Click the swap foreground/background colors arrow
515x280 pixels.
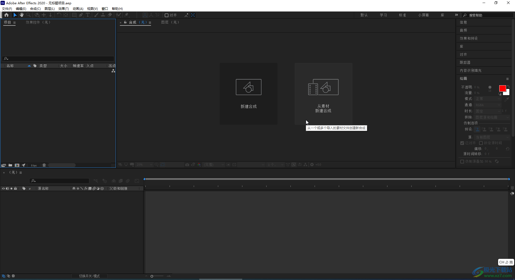(508, 86)
